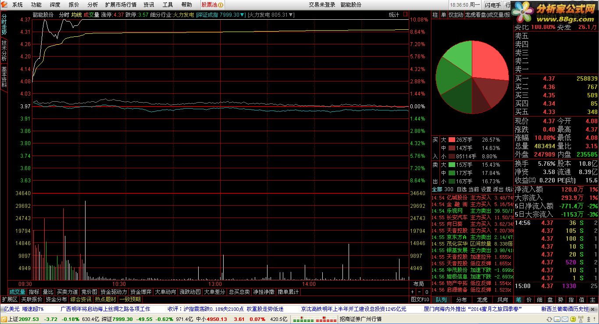
Task: Open the 综合资讯 bottom tab
Action: tap(80, 299)
